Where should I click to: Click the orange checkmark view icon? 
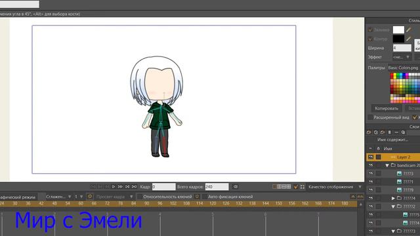[296, 187]
